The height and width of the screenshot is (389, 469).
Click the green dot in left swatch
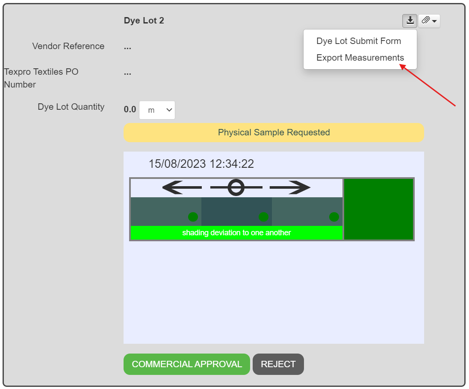(193, 217)
